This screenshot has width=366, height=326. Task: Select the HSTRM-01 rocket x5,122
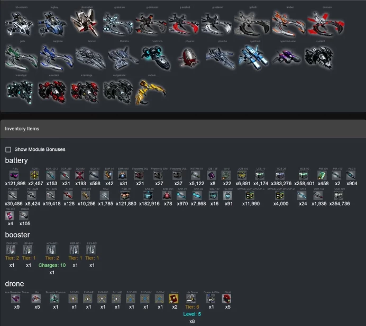coord(195,175)
